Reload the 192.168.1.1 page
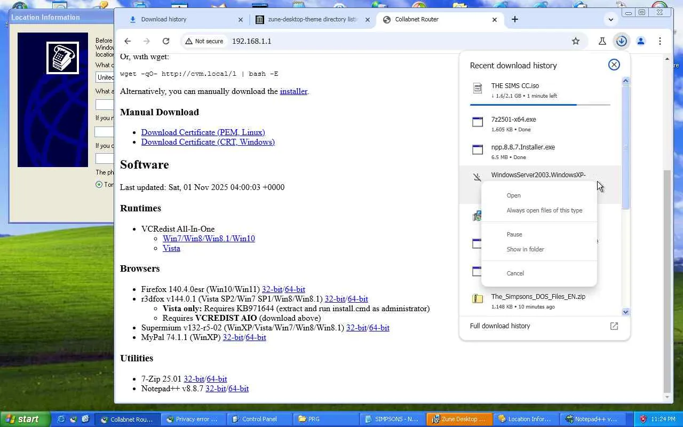Viewport: 683px width, 427px height. click(166, 41)
